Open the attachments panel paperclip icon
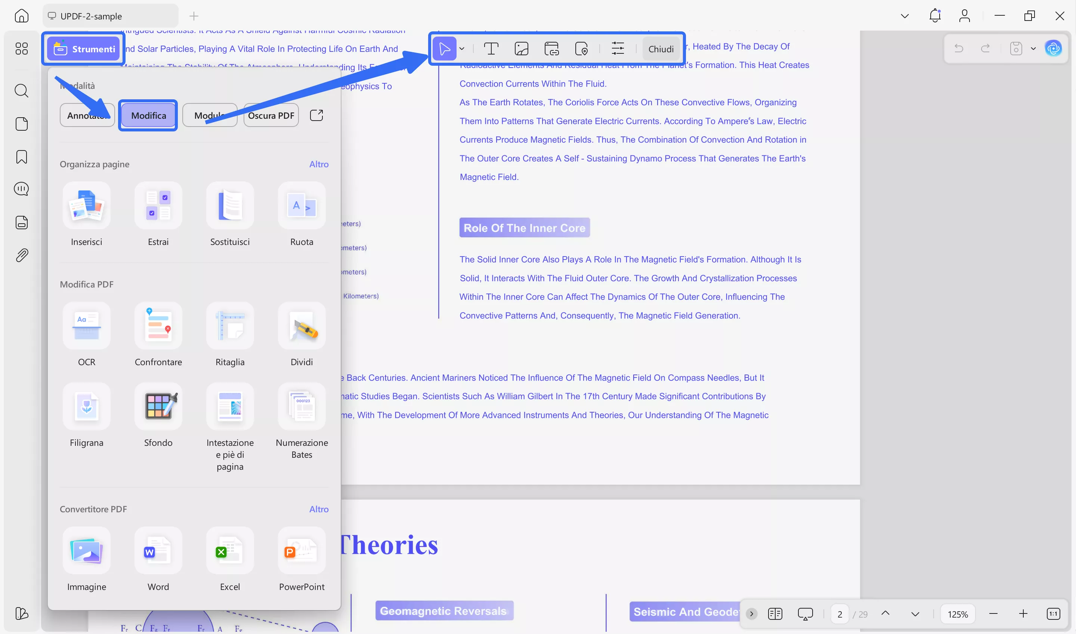This screenshot has width=1076, height=634. point(21,255)
